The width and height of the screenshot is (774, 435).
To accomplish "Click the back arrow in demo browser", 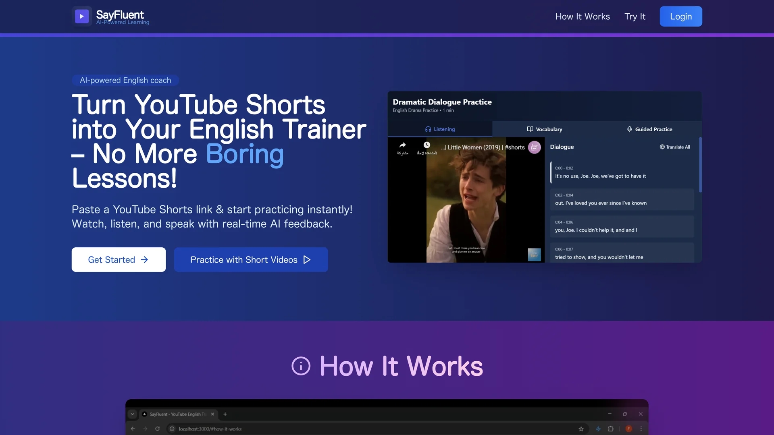I will (x=133, y=429).
